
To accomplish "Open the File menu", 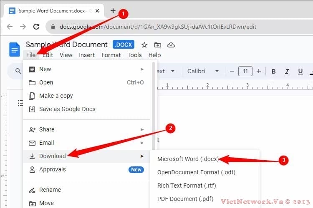I will (x=30, y=55).
